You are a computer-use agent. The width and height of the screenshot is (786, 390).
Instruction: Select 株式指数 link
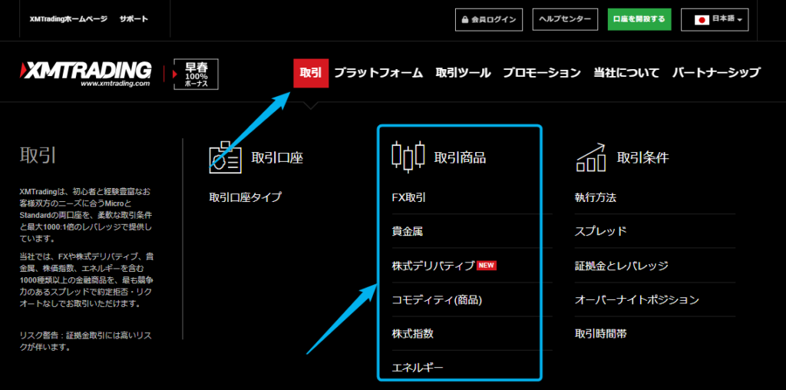[x=412, y=333]
